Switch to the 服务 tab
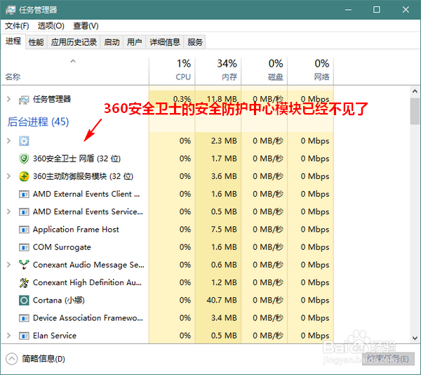The image size is (421, 375). tap(194, 42)
